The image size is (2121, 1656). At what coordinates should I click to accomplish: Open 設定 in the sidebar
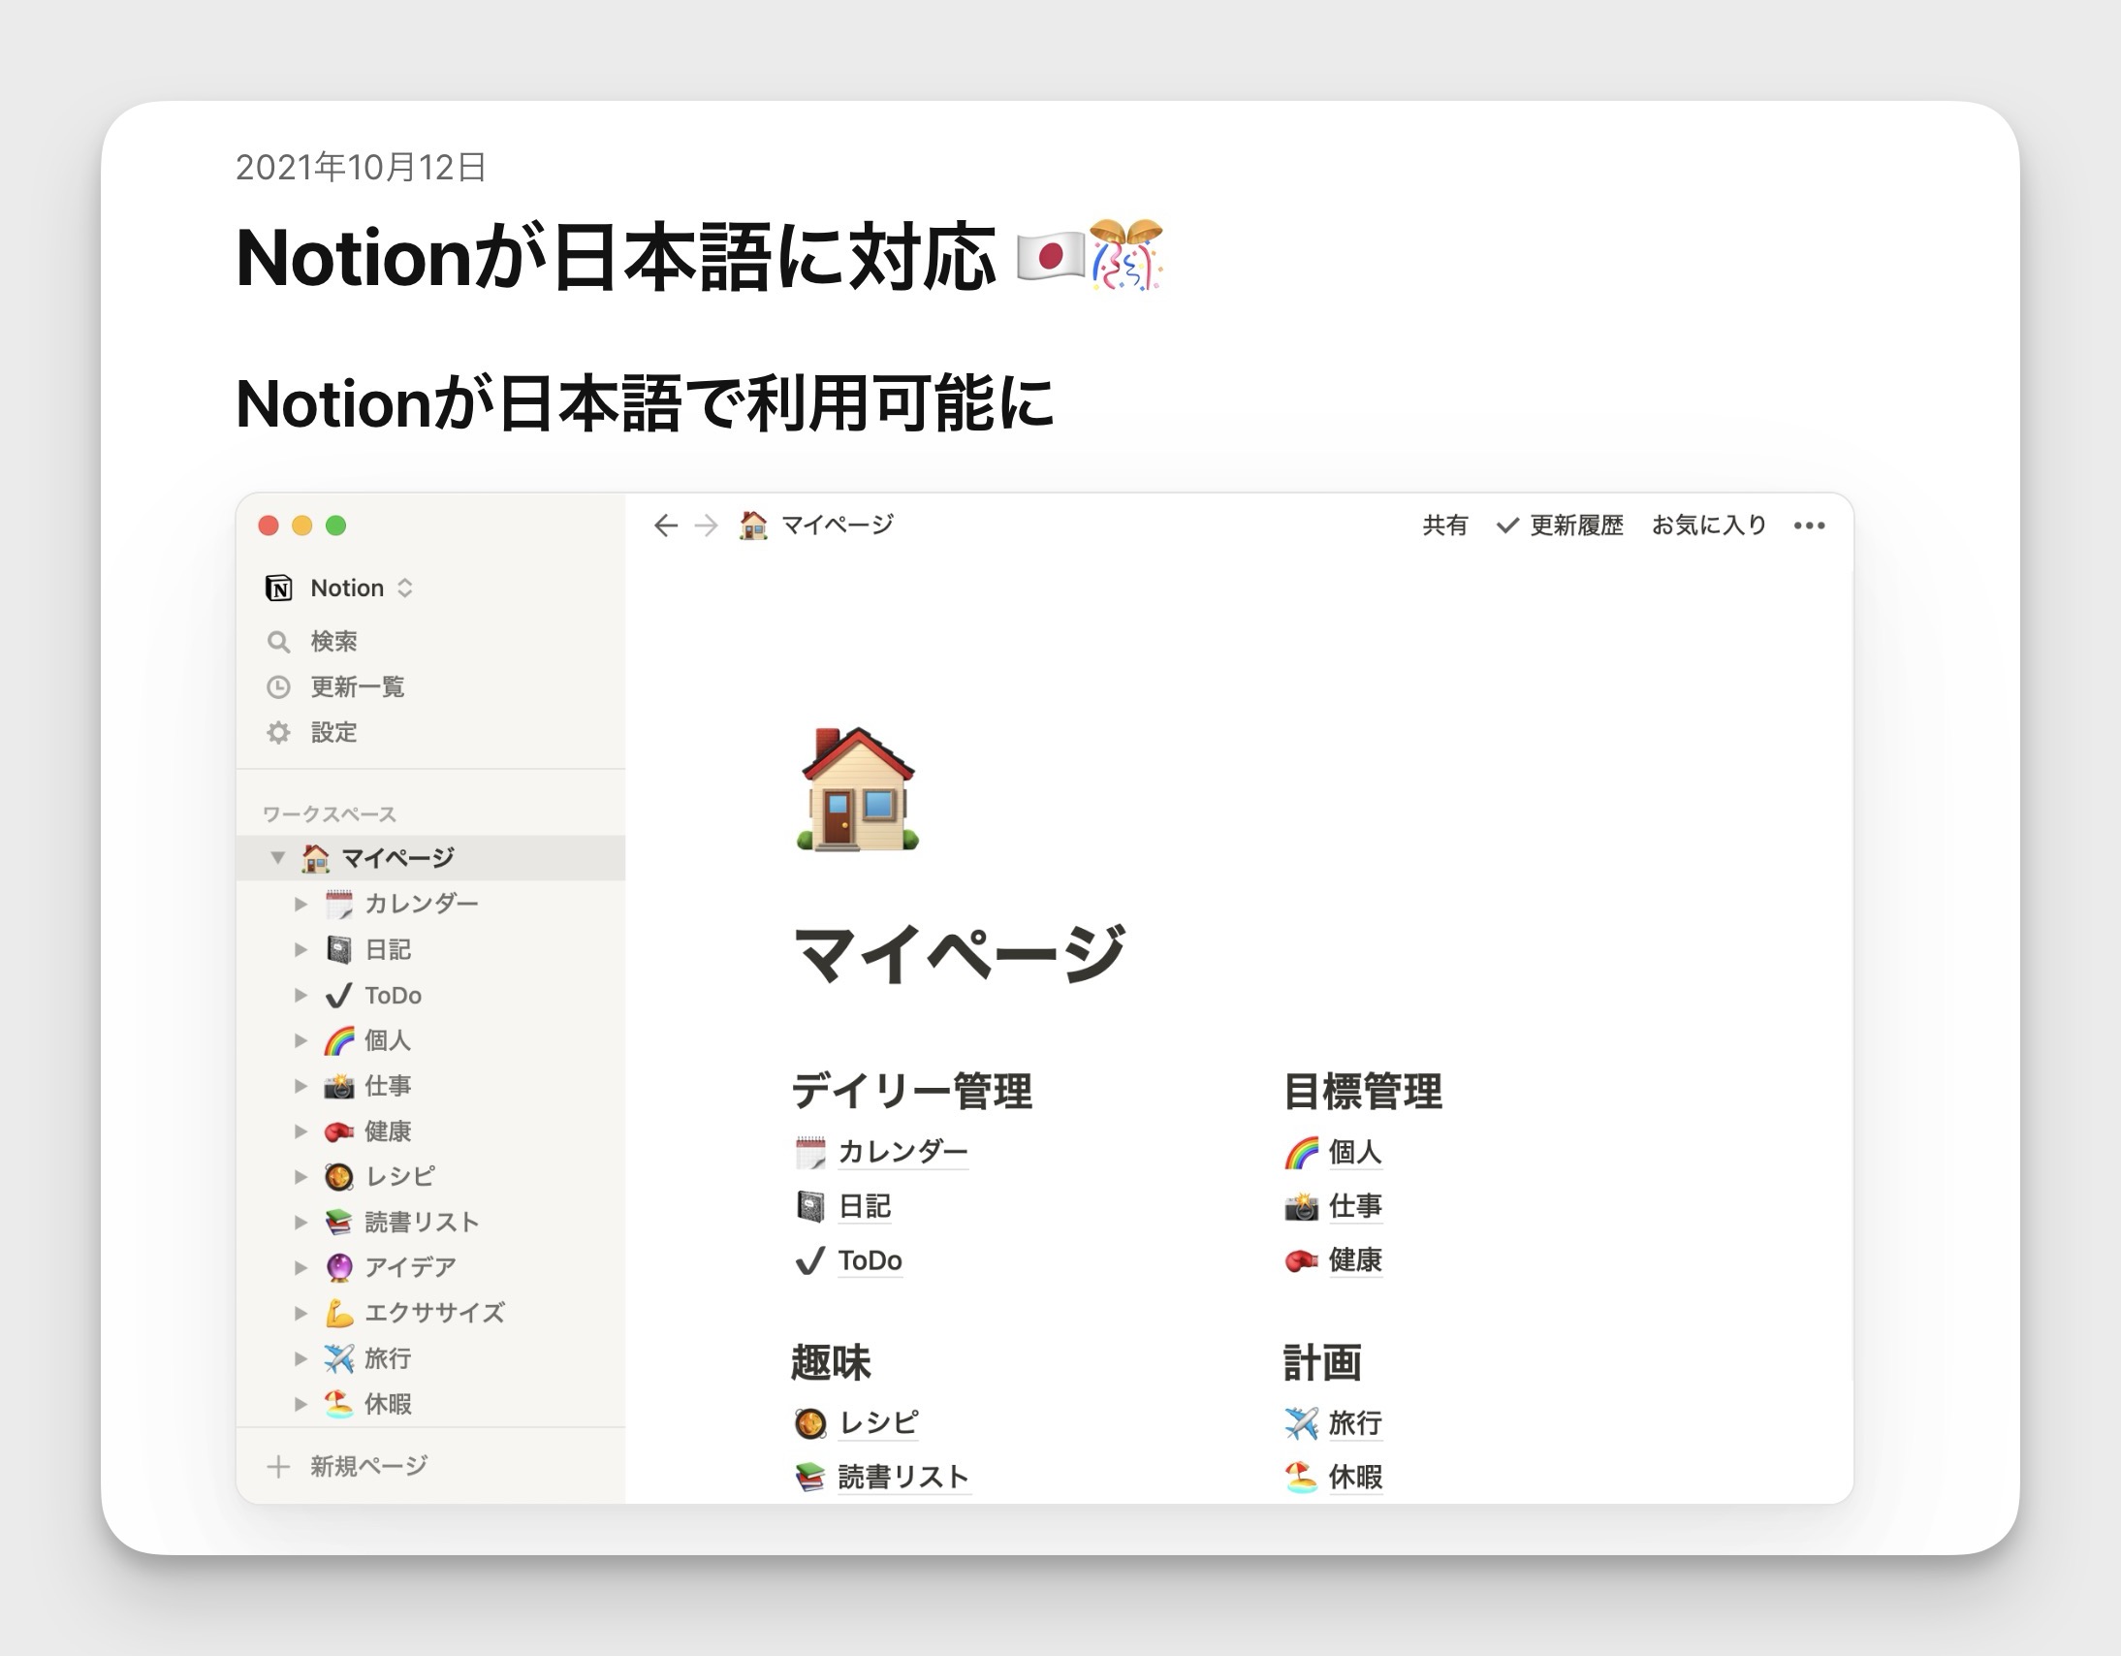click(x=334, y=732)
